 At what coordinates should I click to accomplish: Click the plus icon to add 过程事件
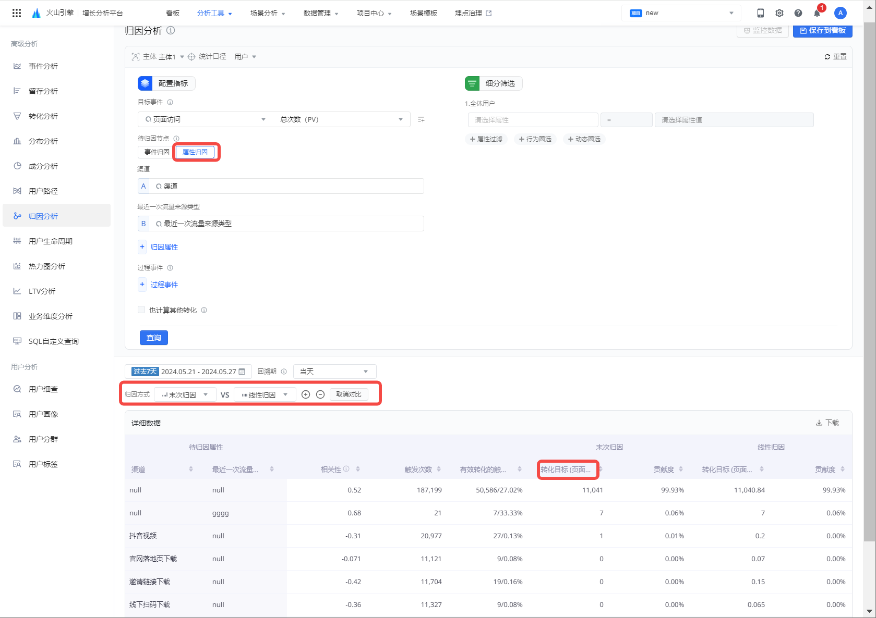142,284
